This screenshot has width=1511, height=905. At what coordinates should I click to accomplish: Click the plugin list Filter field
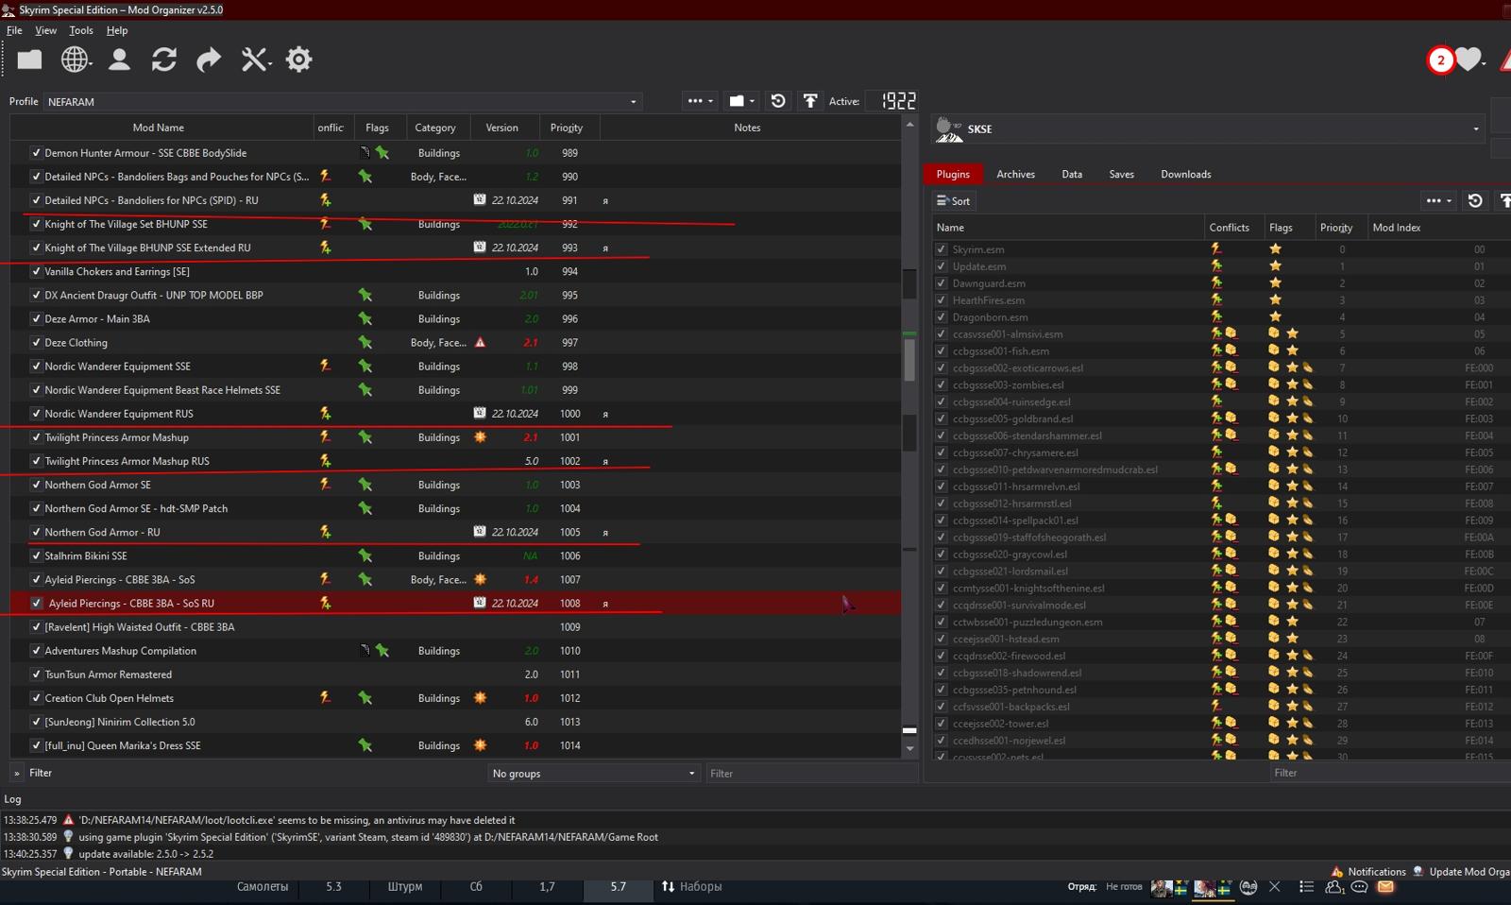coord(1388,773)
